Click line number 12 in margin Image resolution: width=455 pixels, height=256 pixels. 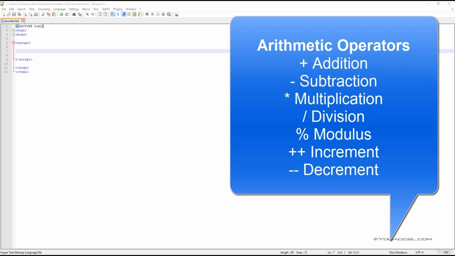tap(6, 72)
